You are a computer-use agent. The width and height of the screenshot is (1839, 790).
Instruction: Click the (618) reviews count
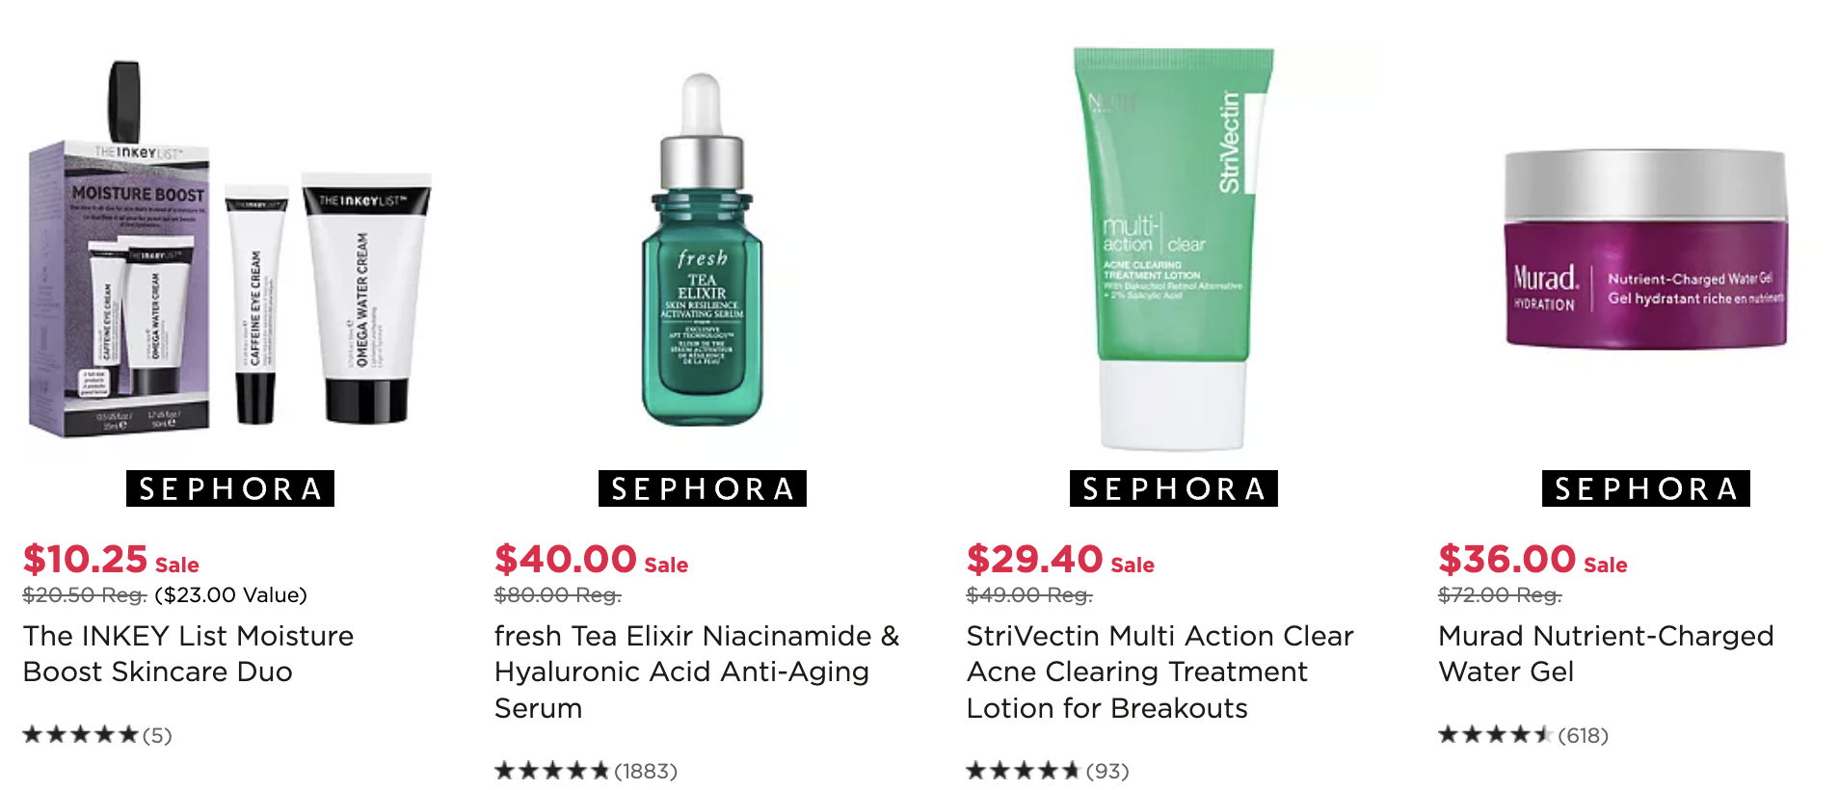[1584, 735]
